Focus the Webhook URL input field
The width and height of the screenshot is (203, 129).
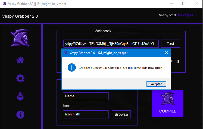[x=111, y=44]
